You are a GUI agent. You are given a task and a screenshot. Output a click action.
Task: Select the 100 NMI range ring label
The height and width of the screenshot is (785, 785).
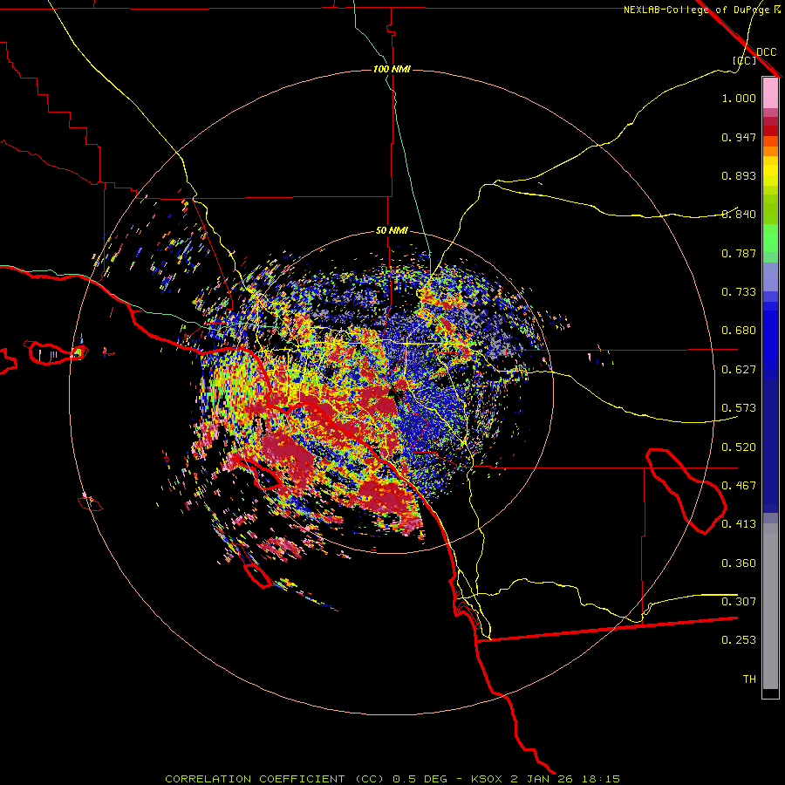point(392,69)
